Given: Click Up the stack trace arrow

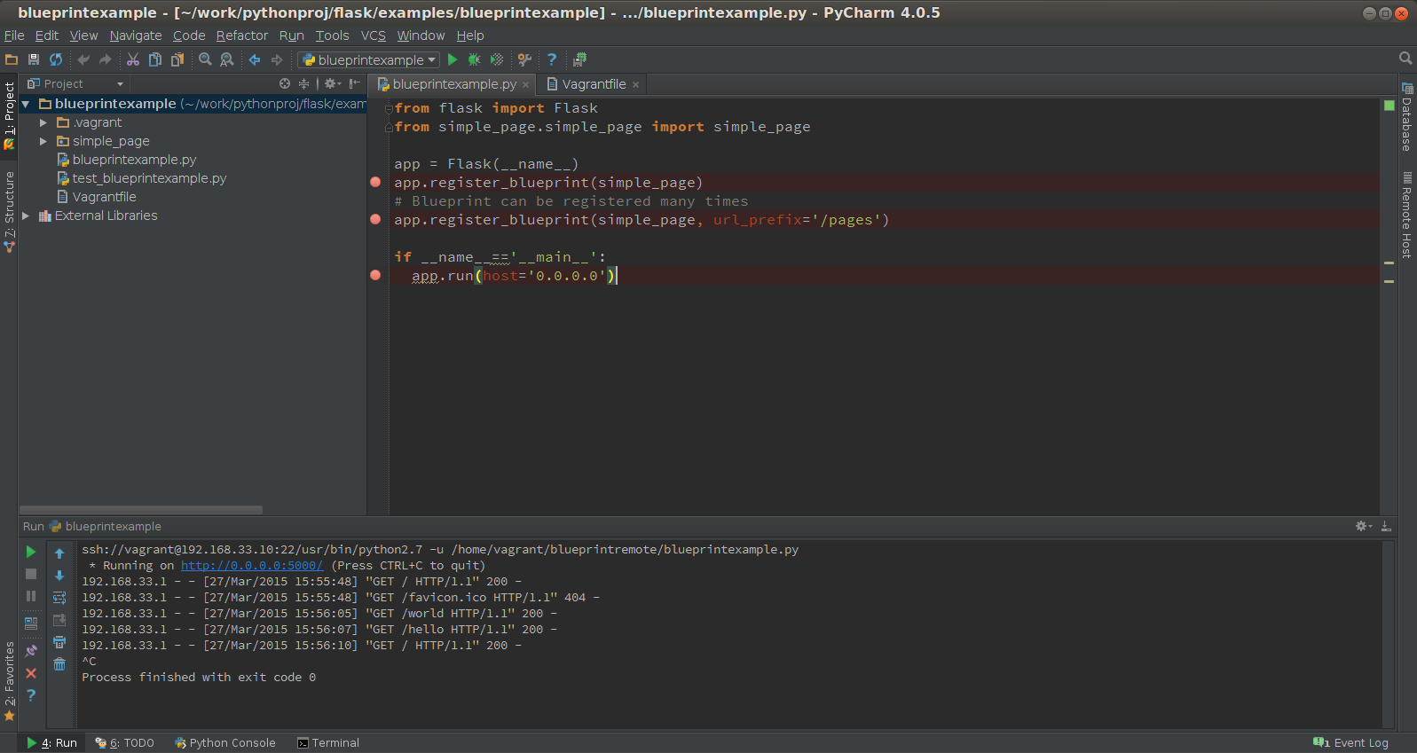Looking at the screenshot, I should point(59,553).
